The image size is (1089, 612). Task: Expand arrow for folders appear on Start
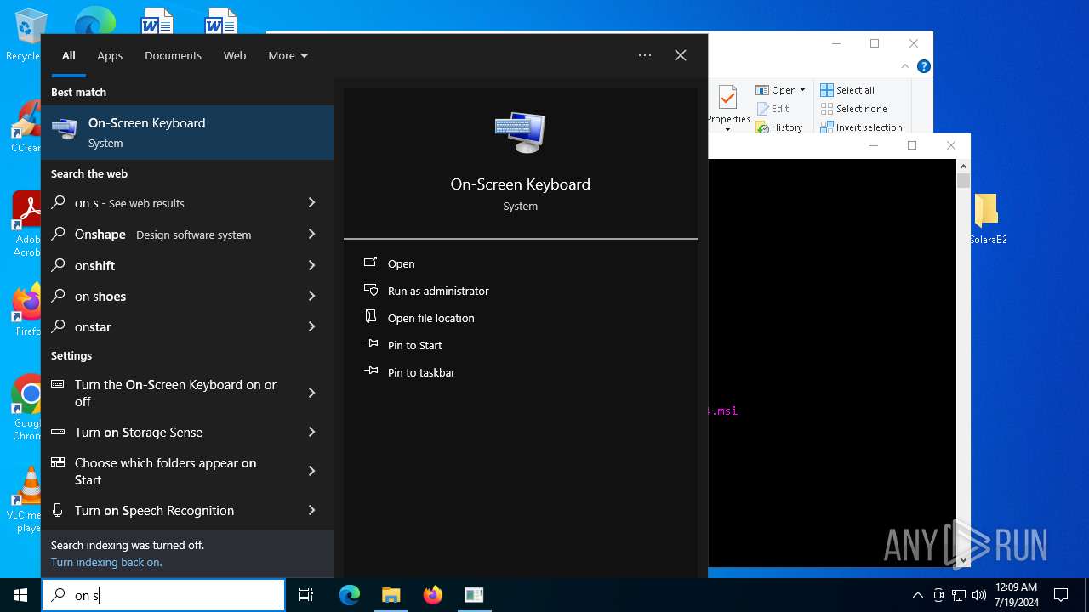pos(311,471)
